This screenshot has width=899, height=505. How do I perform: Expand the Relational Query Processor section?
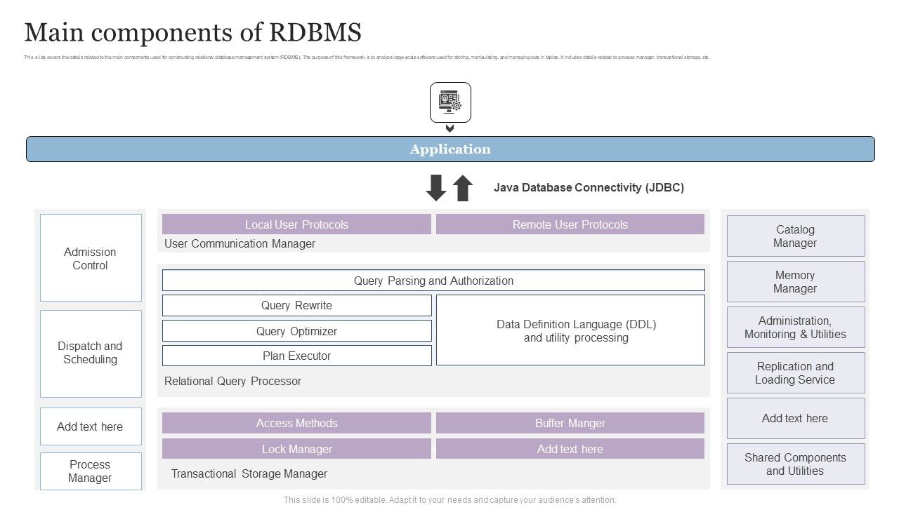(x=232, y=381)
